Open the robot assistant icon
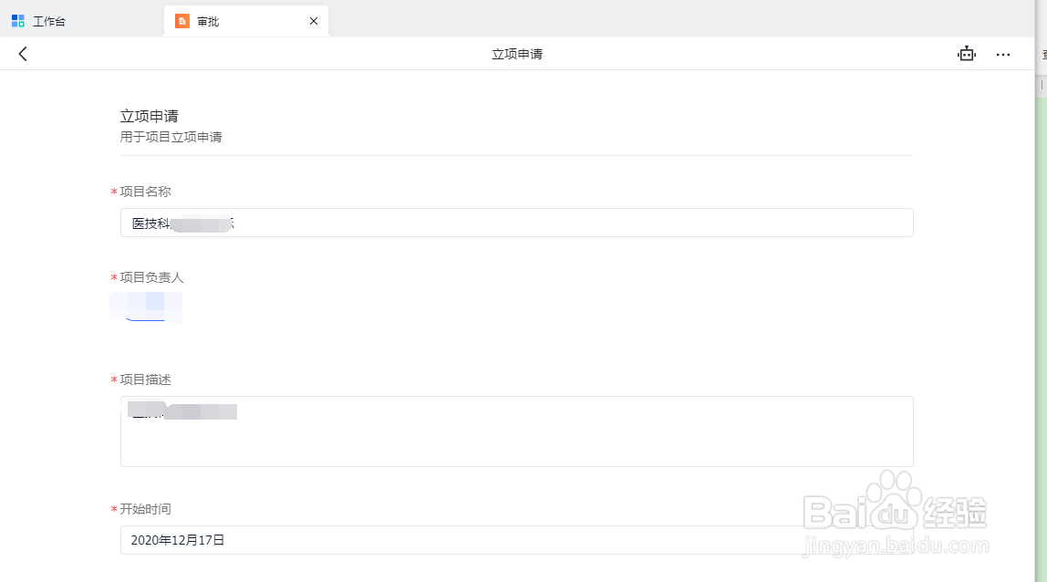This screenshot has width=1047, height=582. pos(966,54)
